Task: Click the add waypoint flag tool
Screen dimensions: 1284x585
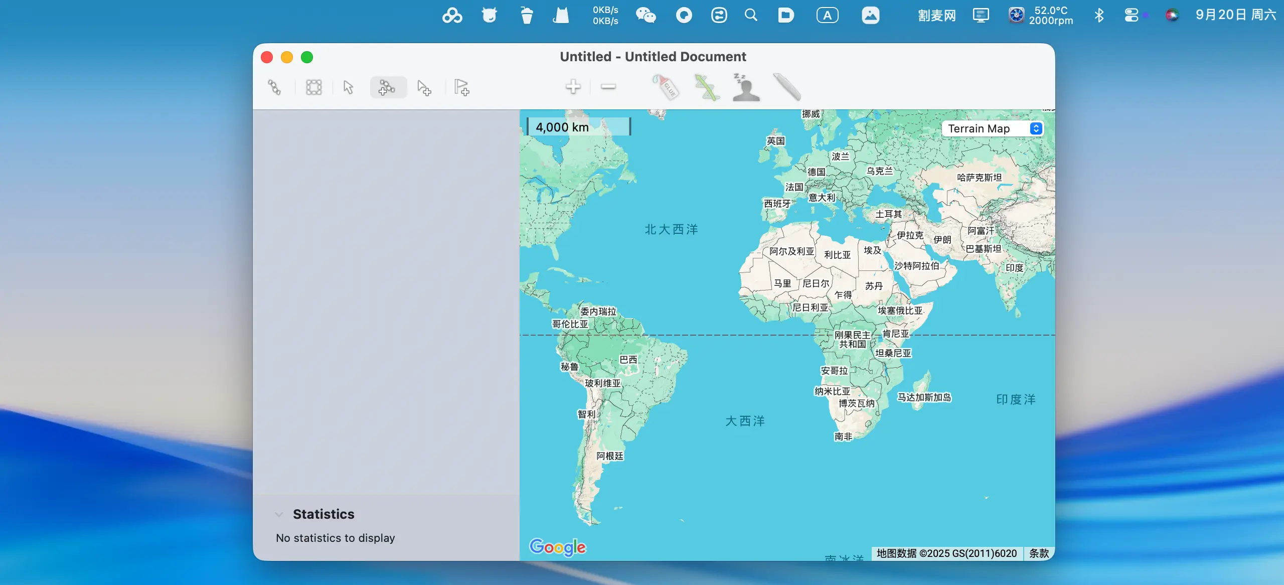Action: 461,87
